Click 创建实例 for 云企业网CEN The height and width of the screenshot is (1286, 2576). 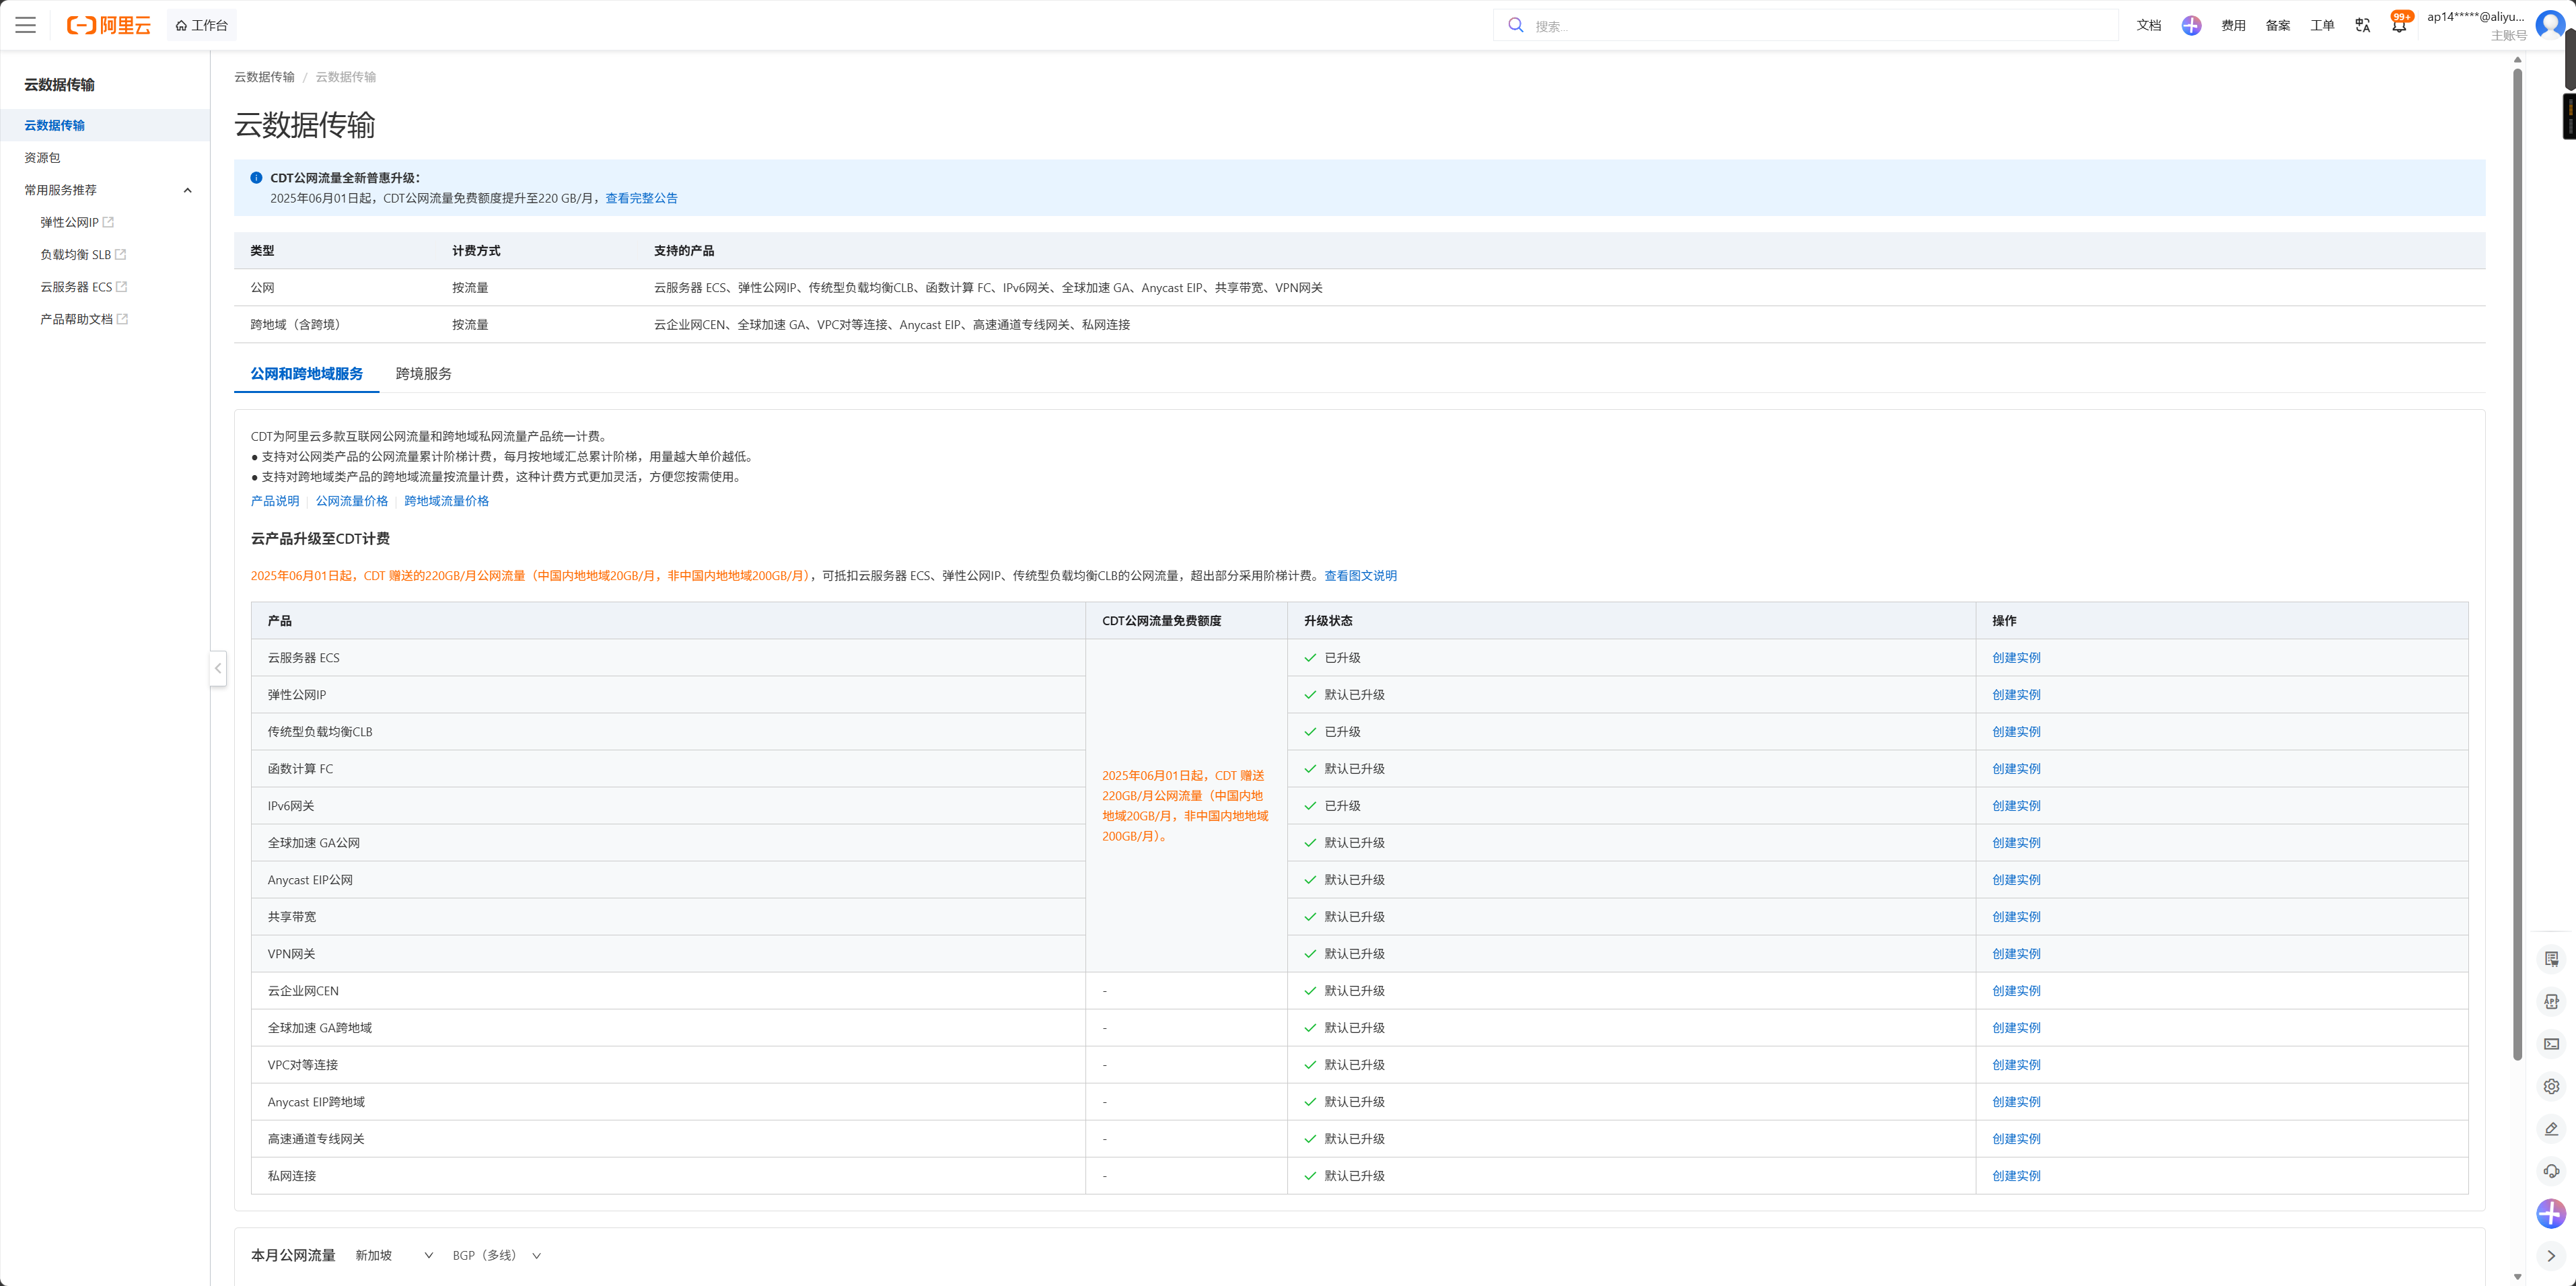(2016, 991)
